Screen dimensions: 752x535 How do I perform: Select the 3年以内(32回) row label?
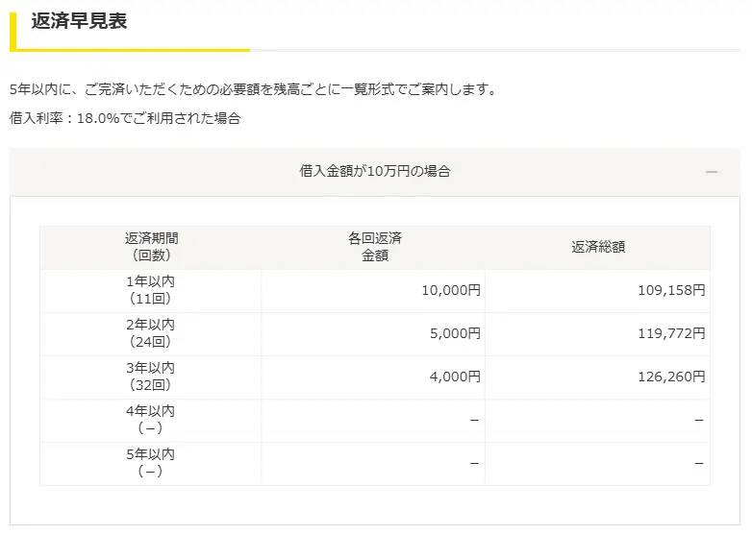(x=151, y=377)
